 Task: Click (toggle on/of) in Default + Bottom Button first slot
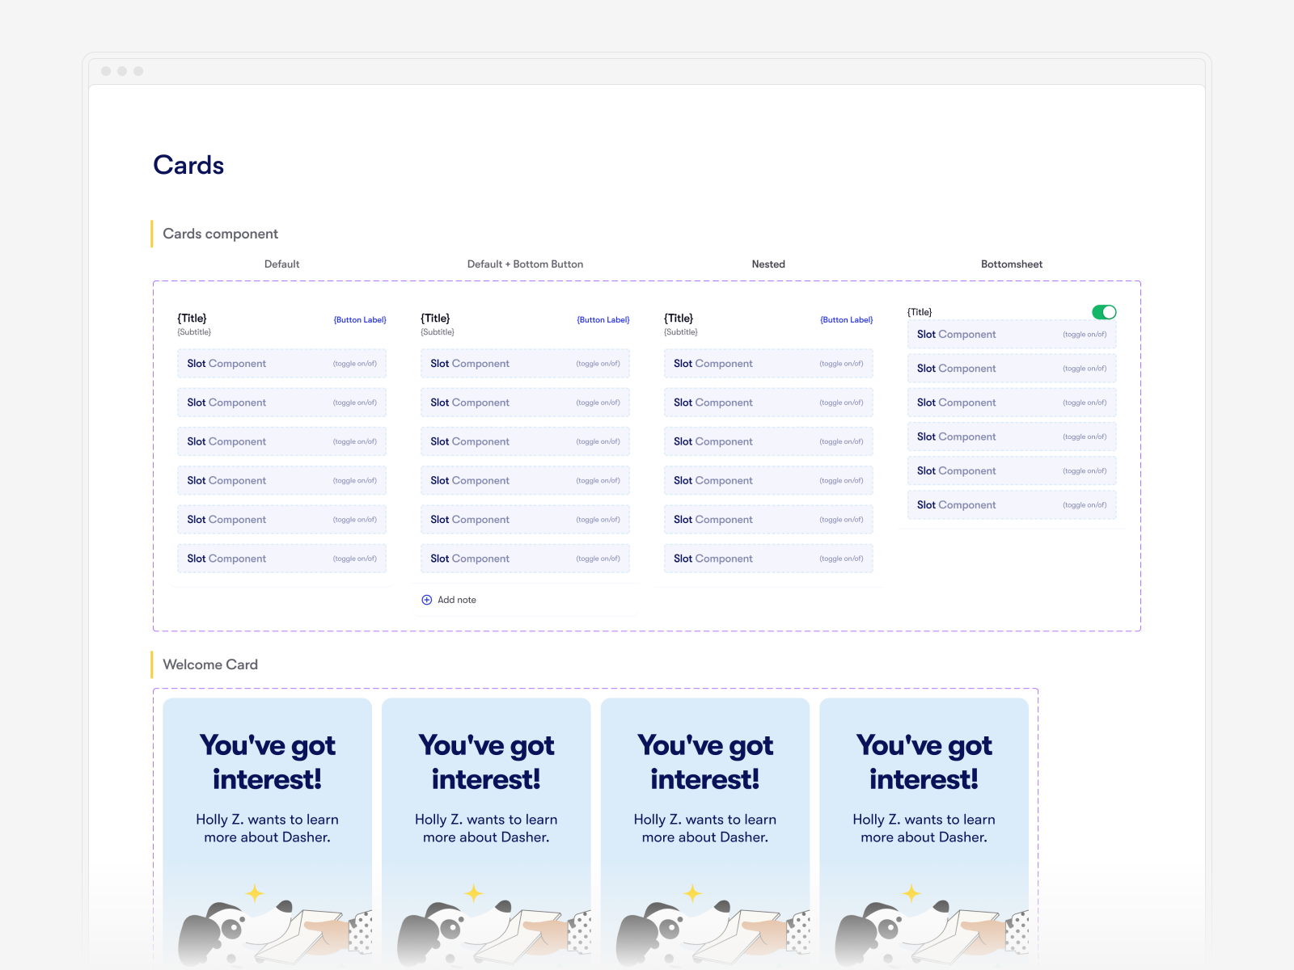(598, 364)
